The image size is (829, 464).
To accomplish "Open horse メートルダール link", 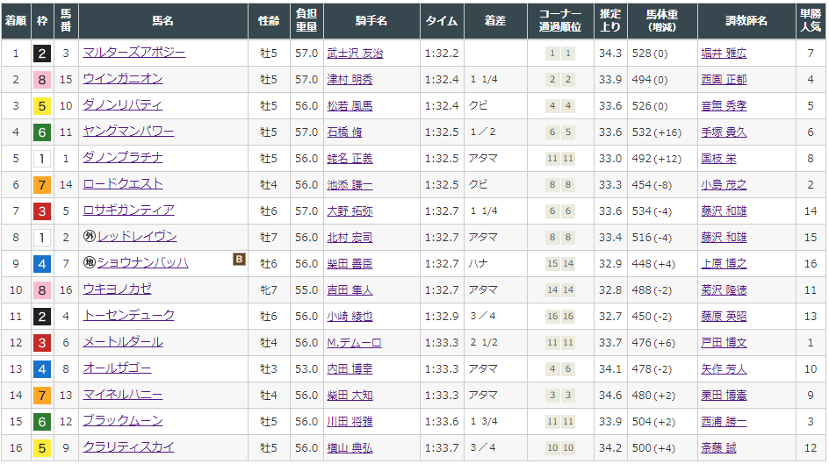I will tap(123, 343).
